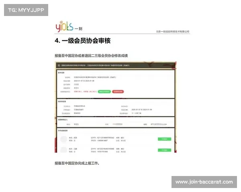Select the line "报备至中国足协或者退回二三级会员协会修改成绩"
Screen dimensions: 241x192
91,56
